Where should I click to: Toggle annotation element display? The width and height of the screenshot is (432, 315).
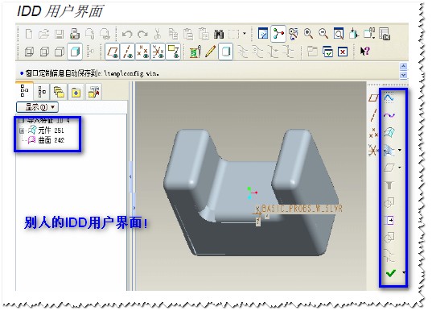[173, 52]
